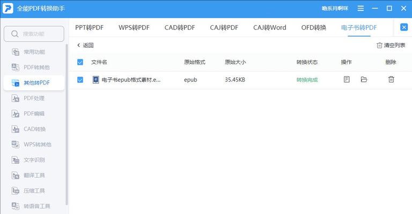
Task: Click the sidebar vertical scrollbar
Action: [x=67, y=125]
